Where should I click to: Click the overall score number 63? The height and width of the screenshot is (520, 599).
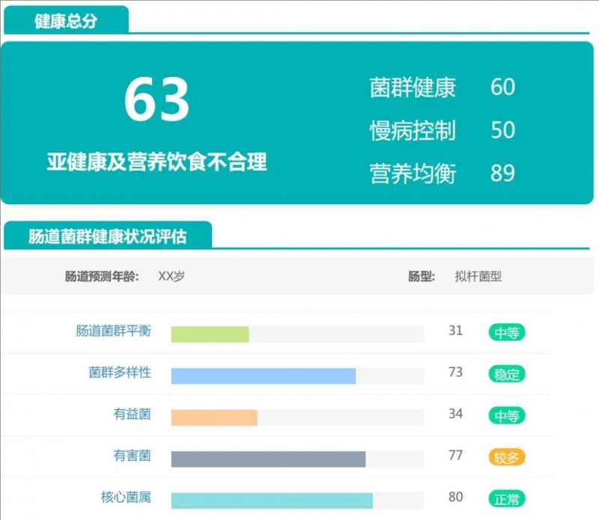click(156, 100)
